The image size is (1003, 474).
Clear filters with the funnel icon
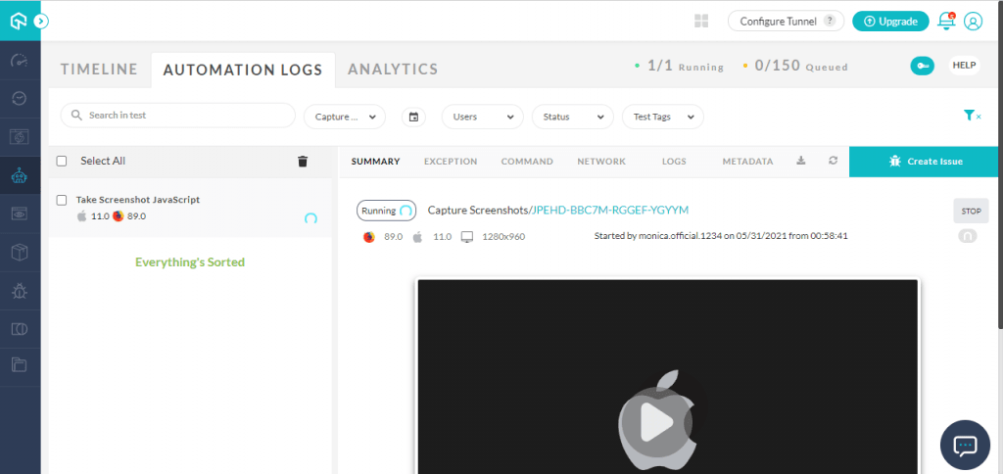pyautogui.click(x=972, y=116)
